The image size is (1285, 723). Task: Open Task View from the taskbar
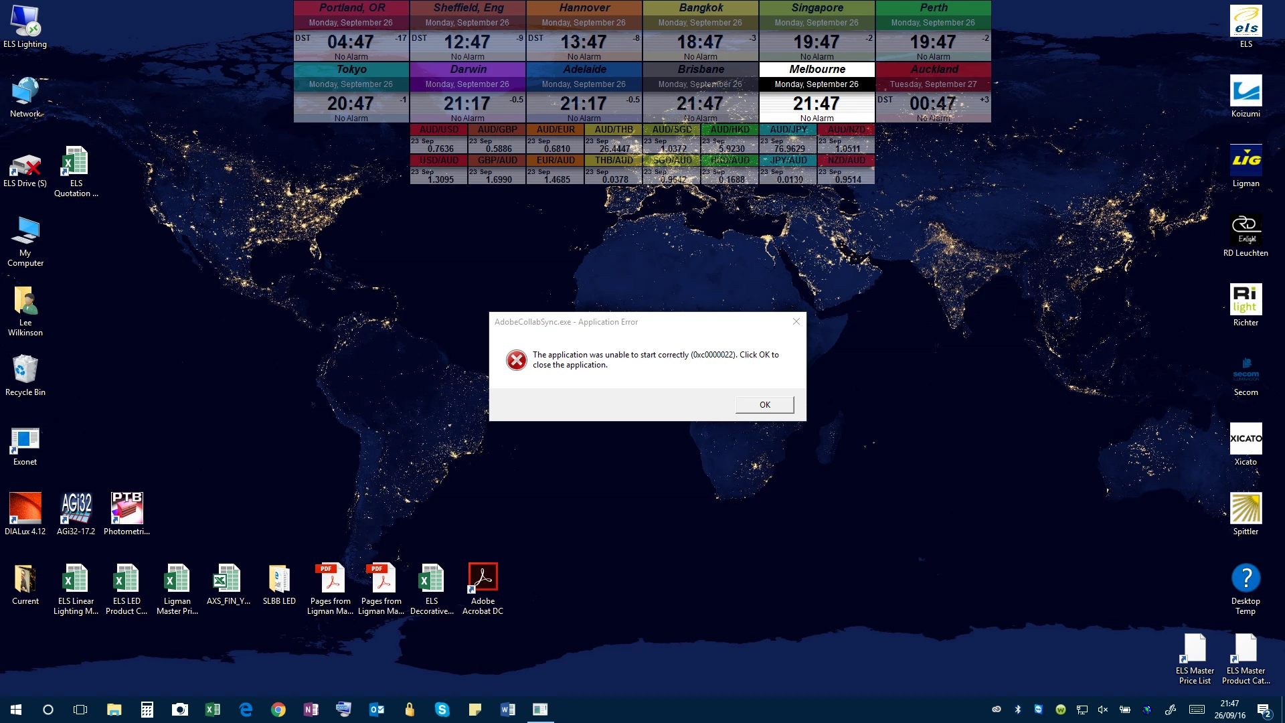tap(80, 710)
